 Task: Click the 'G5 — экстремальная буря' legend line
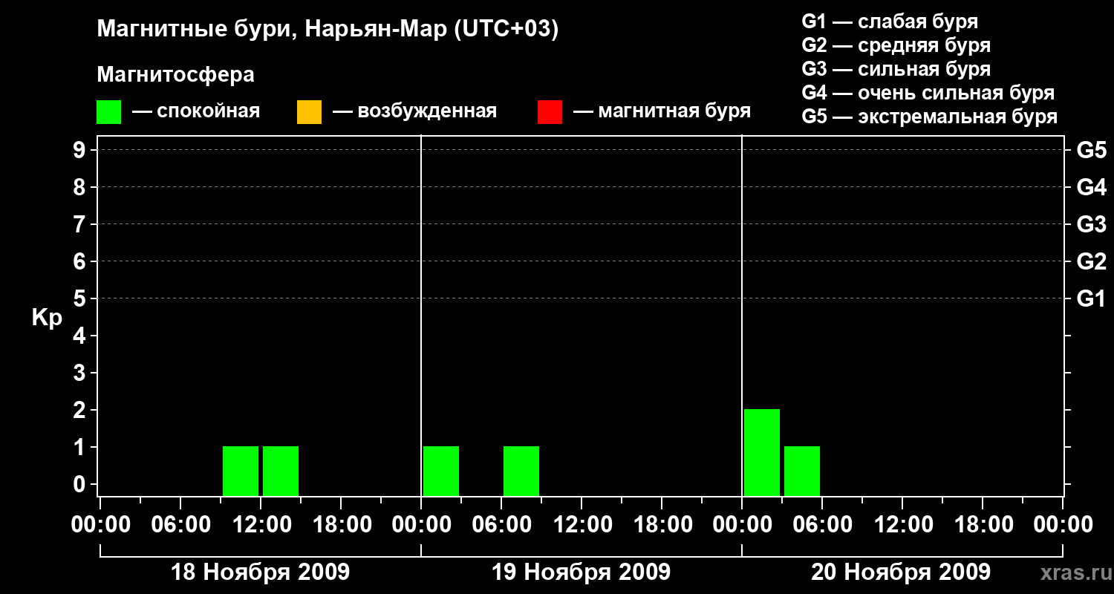pyautogui.click(x=930, y=117)
